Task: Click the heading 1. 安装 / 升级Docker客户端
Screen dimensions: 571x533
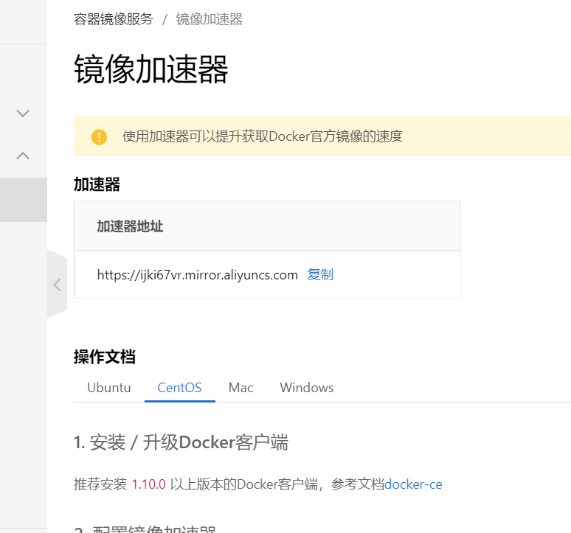Action: [x=181, y=442]
